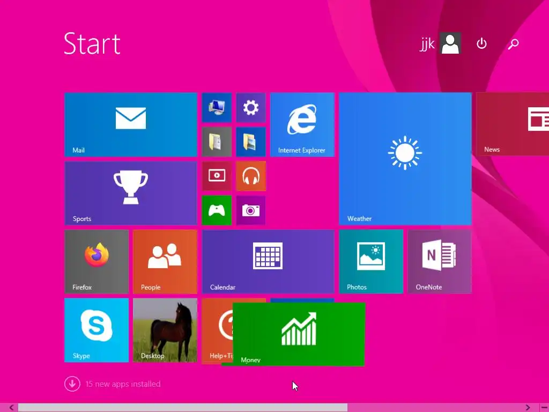Open the Video small tile
Screen dimensions: 549x412
pyautogui.click(x=217, y=176)
